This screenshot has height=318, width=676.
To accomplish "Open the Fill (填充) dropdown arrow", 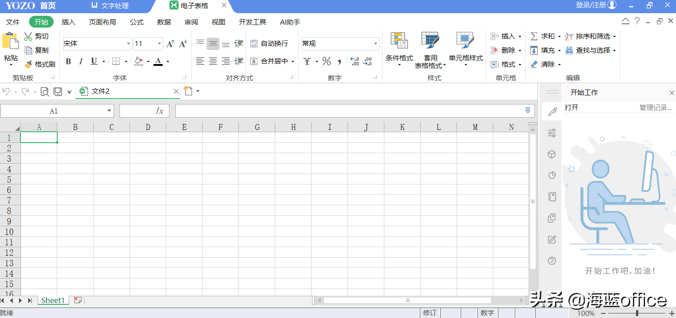I will click(x=559, y=50).
